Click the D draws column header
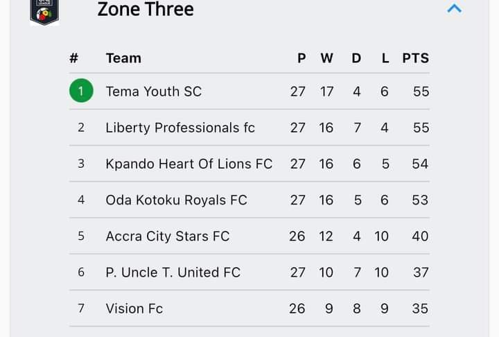 point(356,58)
